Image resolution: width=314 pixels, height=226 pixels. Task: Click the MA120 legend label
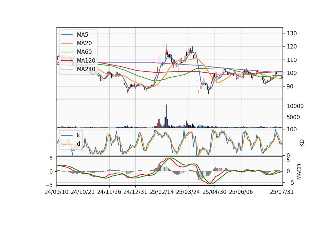(x=86, y=61)
